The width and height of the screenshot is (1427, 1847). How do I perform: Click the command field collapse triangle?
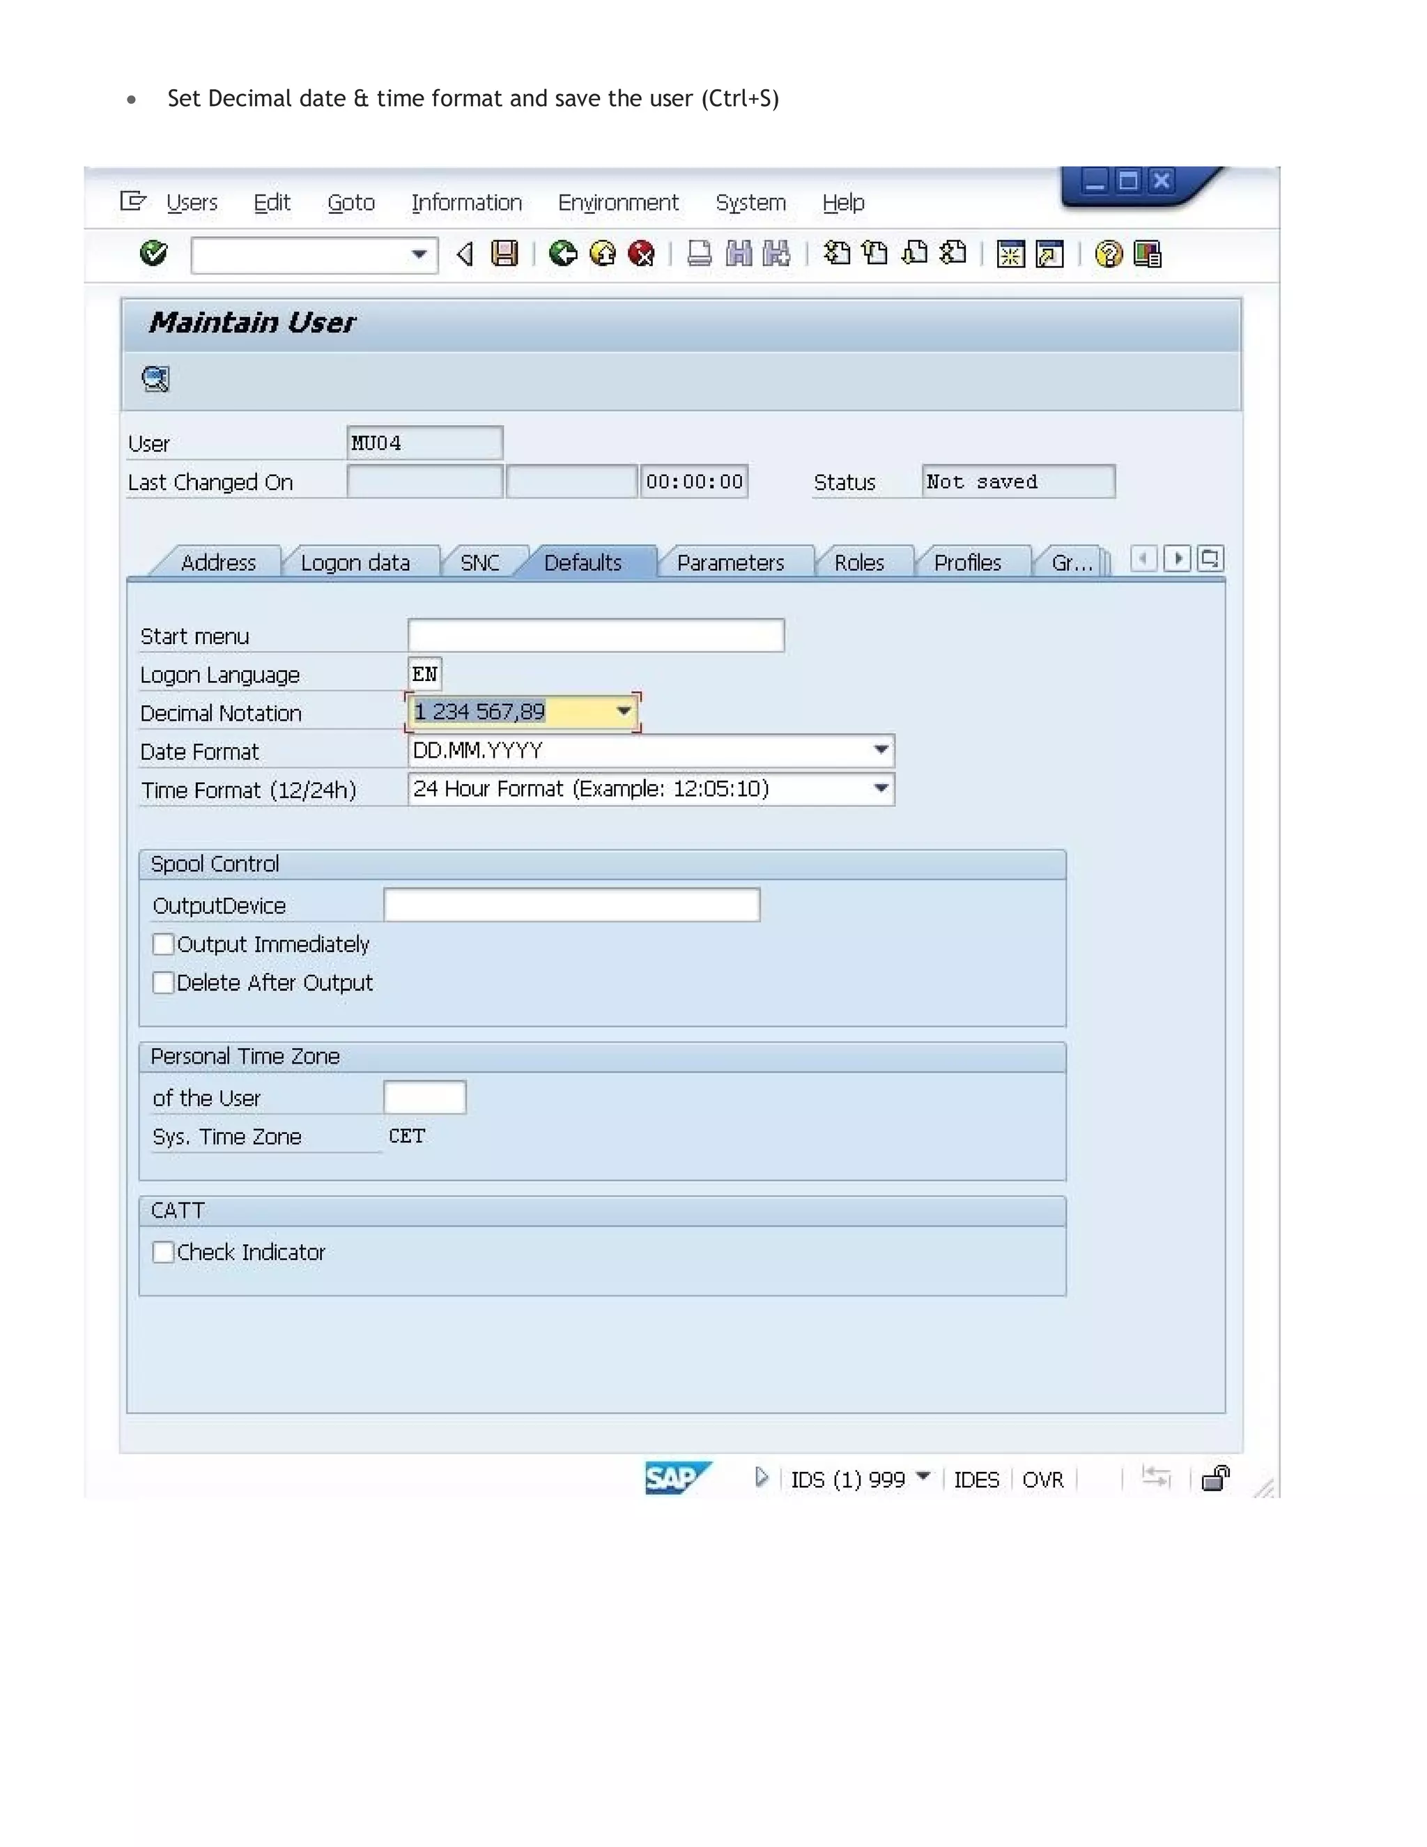click(x=464, y=254)
